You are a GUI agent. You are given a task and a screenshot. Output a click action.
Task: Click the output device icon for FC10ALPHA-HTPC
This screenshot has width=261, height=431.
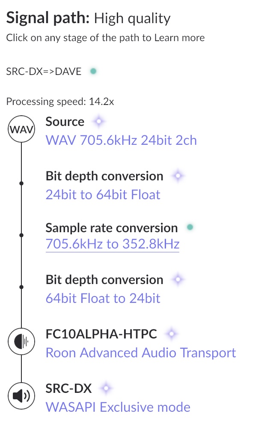21,341
